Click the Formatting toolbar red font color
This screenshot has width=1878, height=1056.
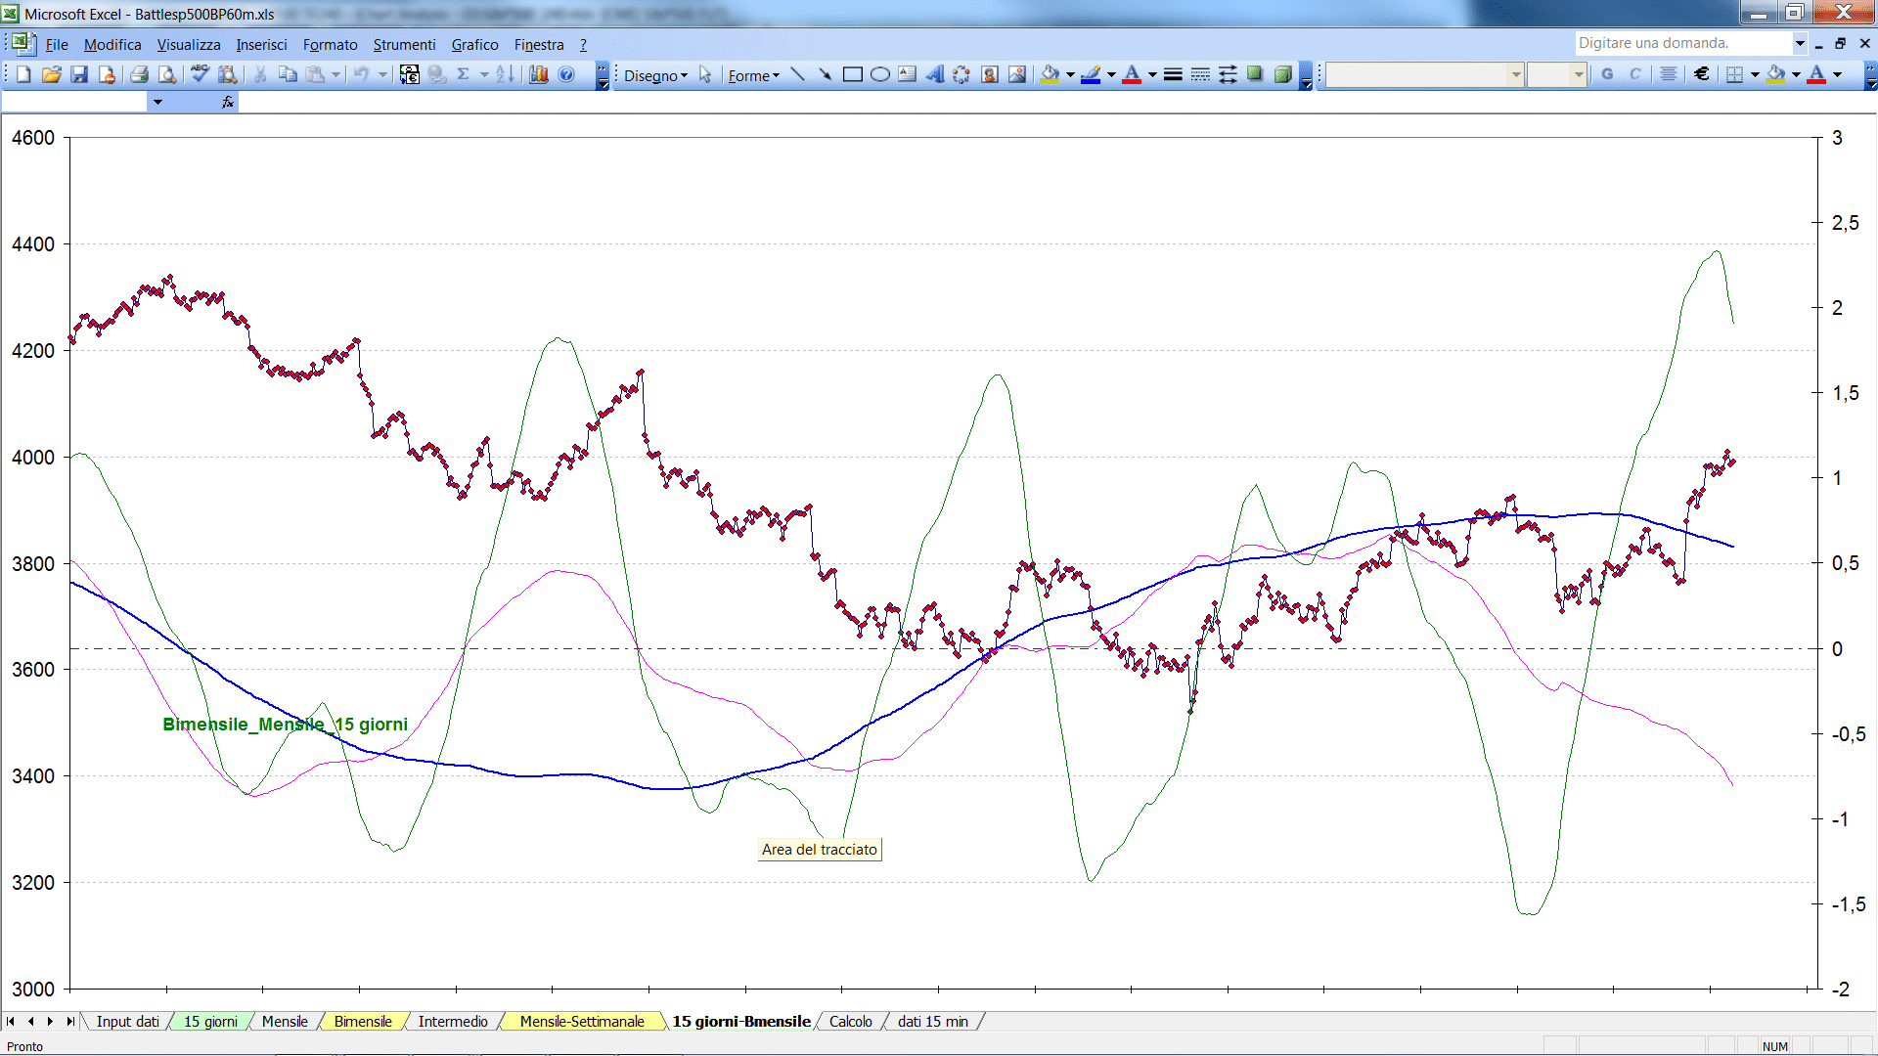1816,74
